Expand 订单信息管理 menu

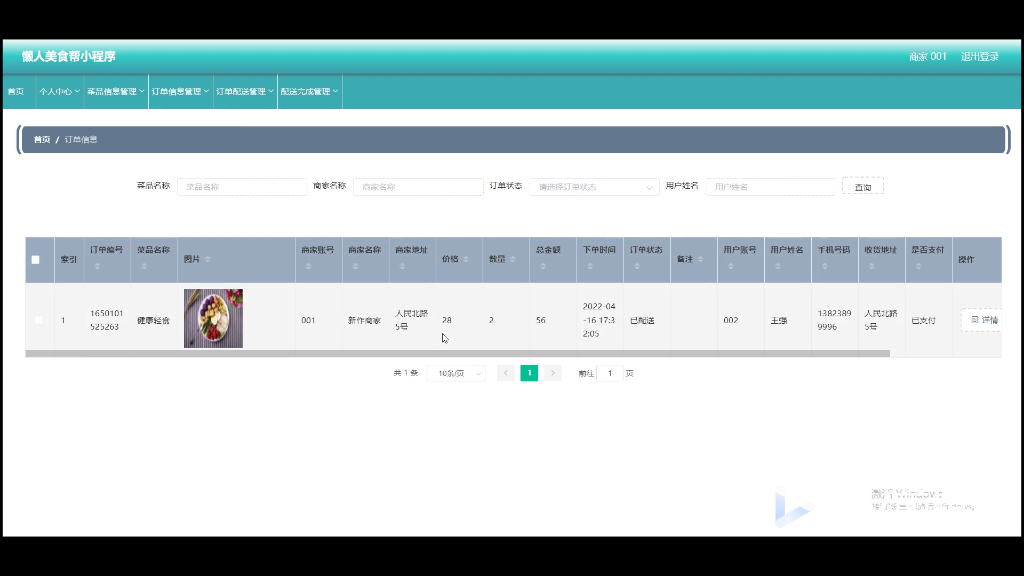pyautogui.click(x=181, y=92)
